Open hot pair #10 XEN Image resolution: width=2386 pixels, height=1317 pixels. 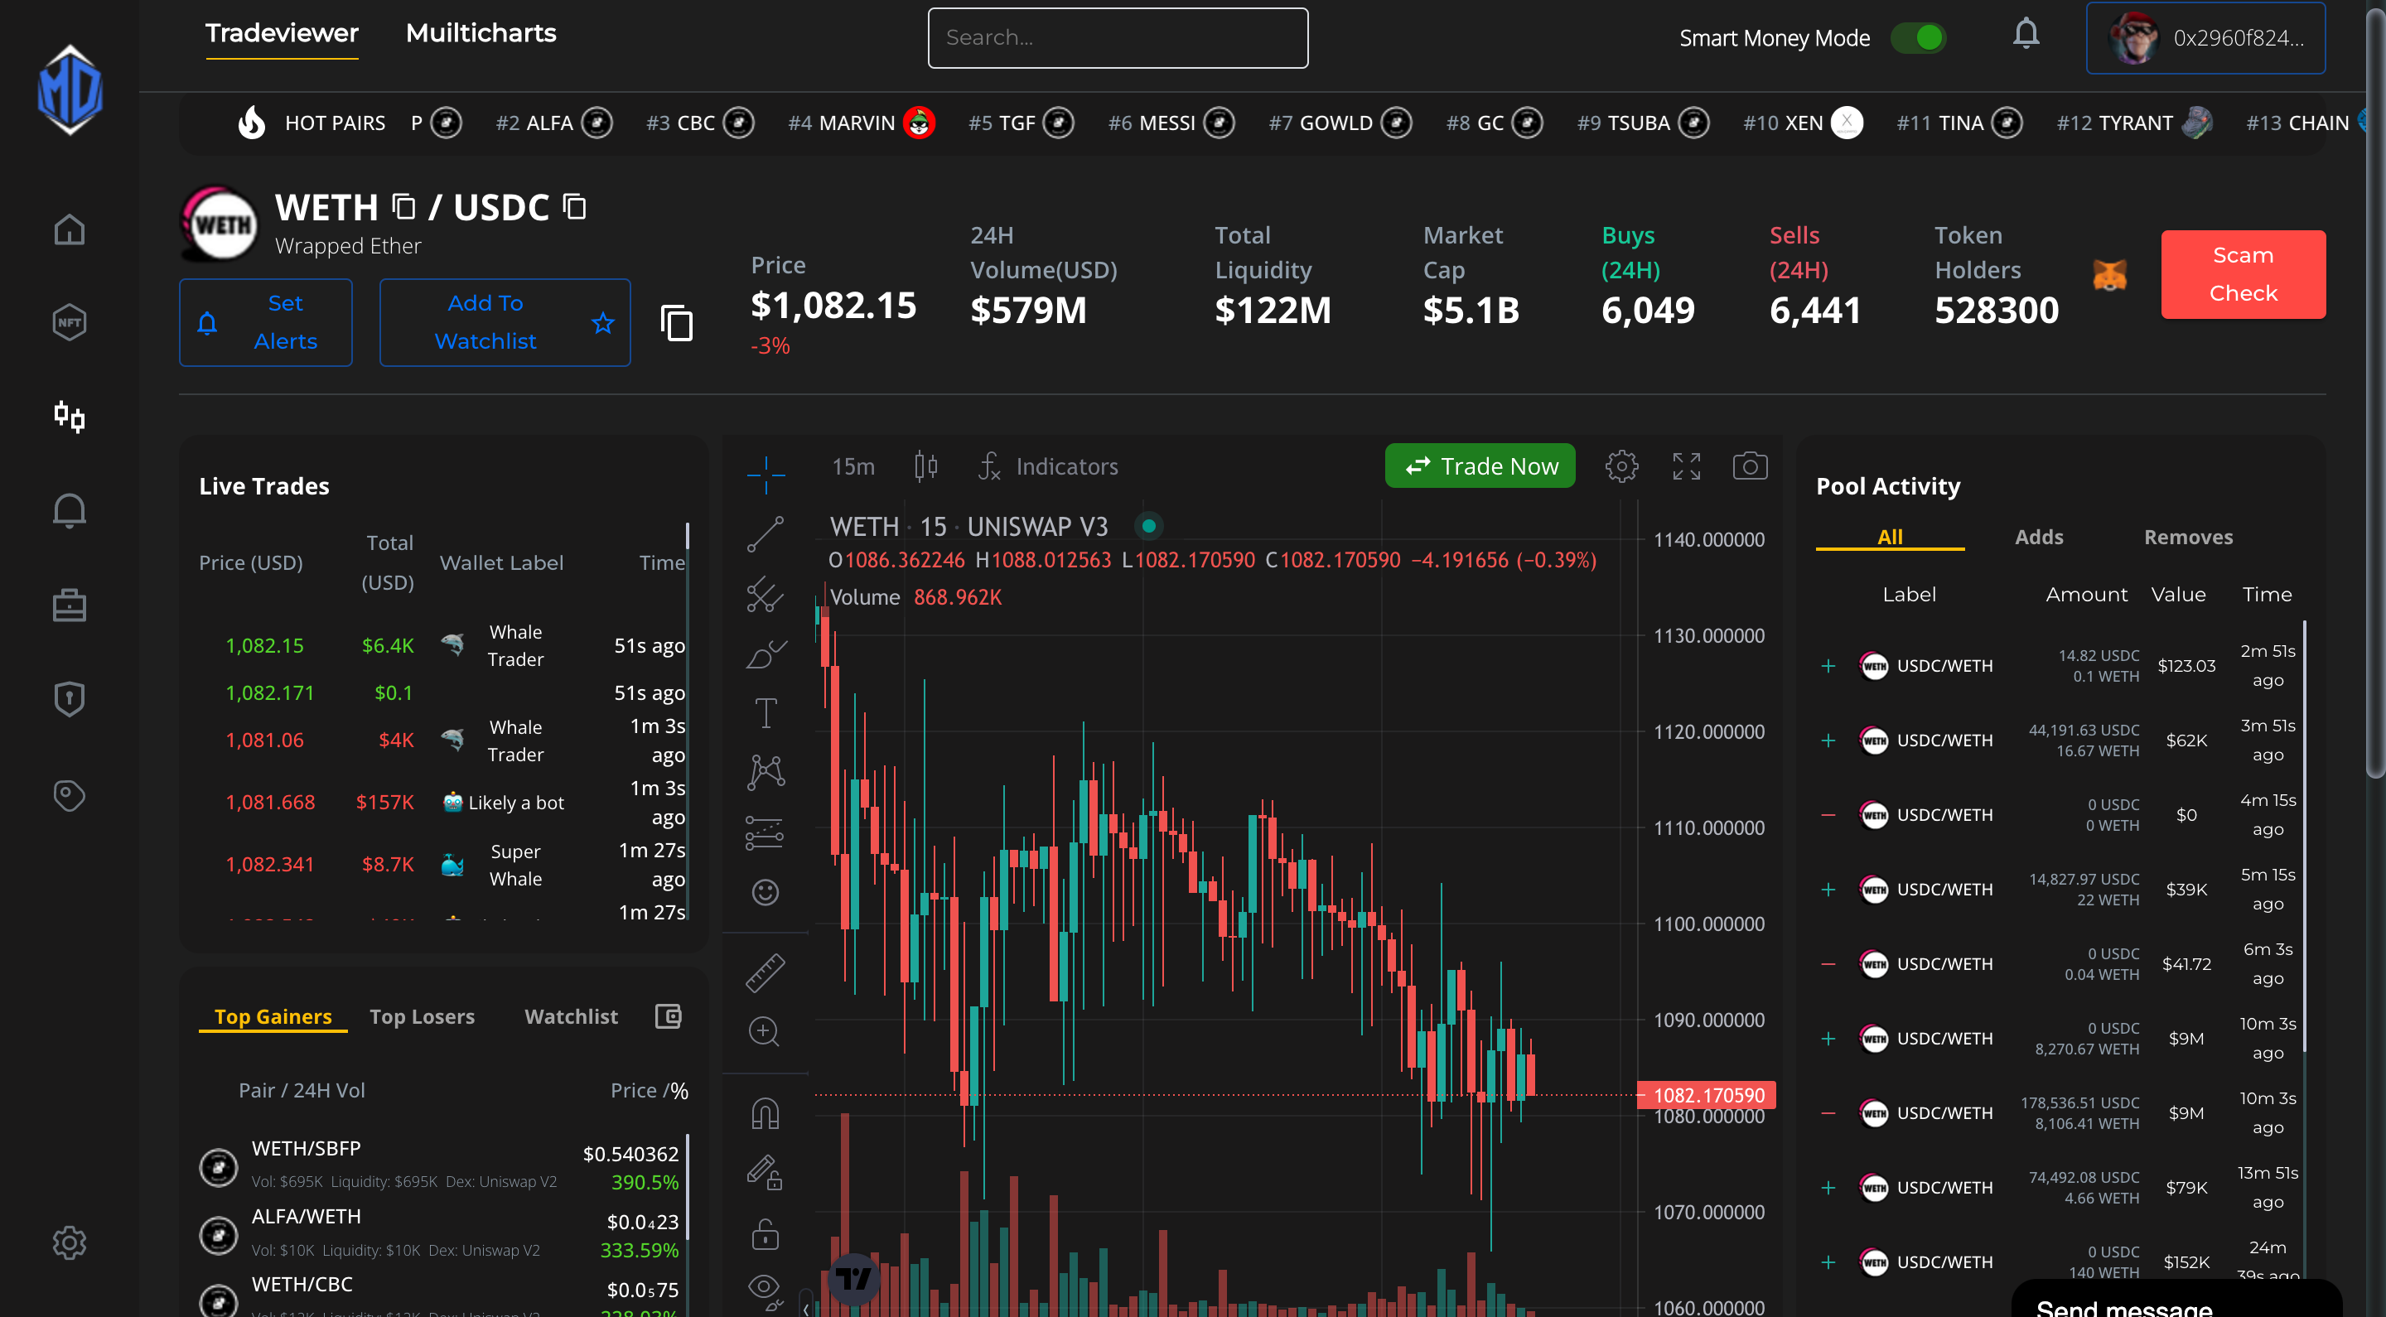1803,123
